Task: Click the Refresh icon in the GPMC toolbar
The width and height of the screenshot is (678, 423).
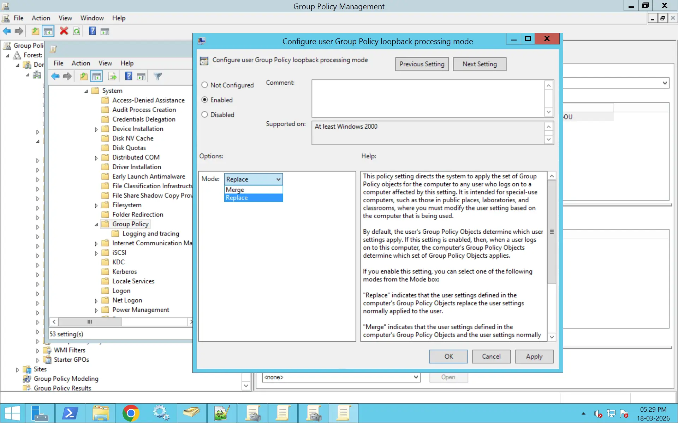Action: coord(77,31)
